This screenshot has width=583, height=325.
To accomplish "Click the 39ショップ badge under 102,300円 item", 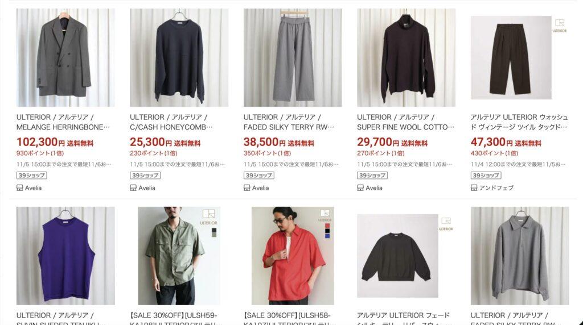I will tap(32, 176).
